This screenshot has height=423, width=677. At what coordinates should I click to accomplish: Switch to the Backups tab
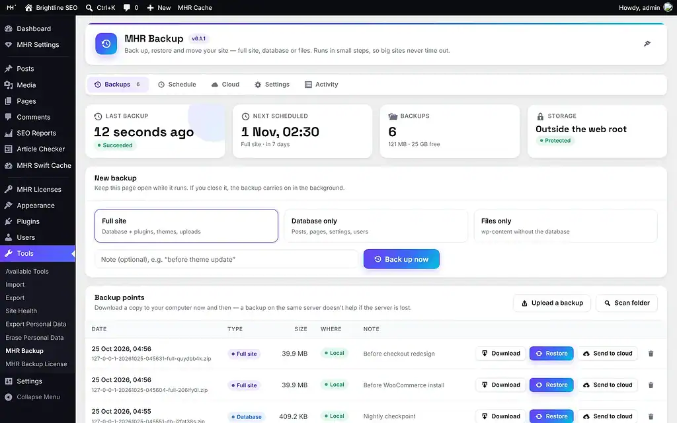(x=118, y=85)
